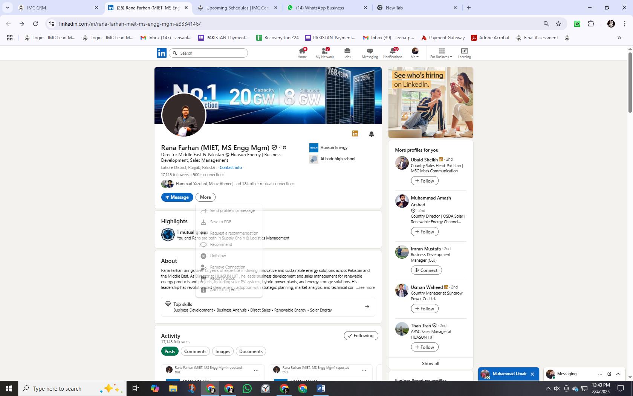The image size is (633, 396).
Task: Click the gold LinkedIn premium badge on profile
Action: click(355, 134)
